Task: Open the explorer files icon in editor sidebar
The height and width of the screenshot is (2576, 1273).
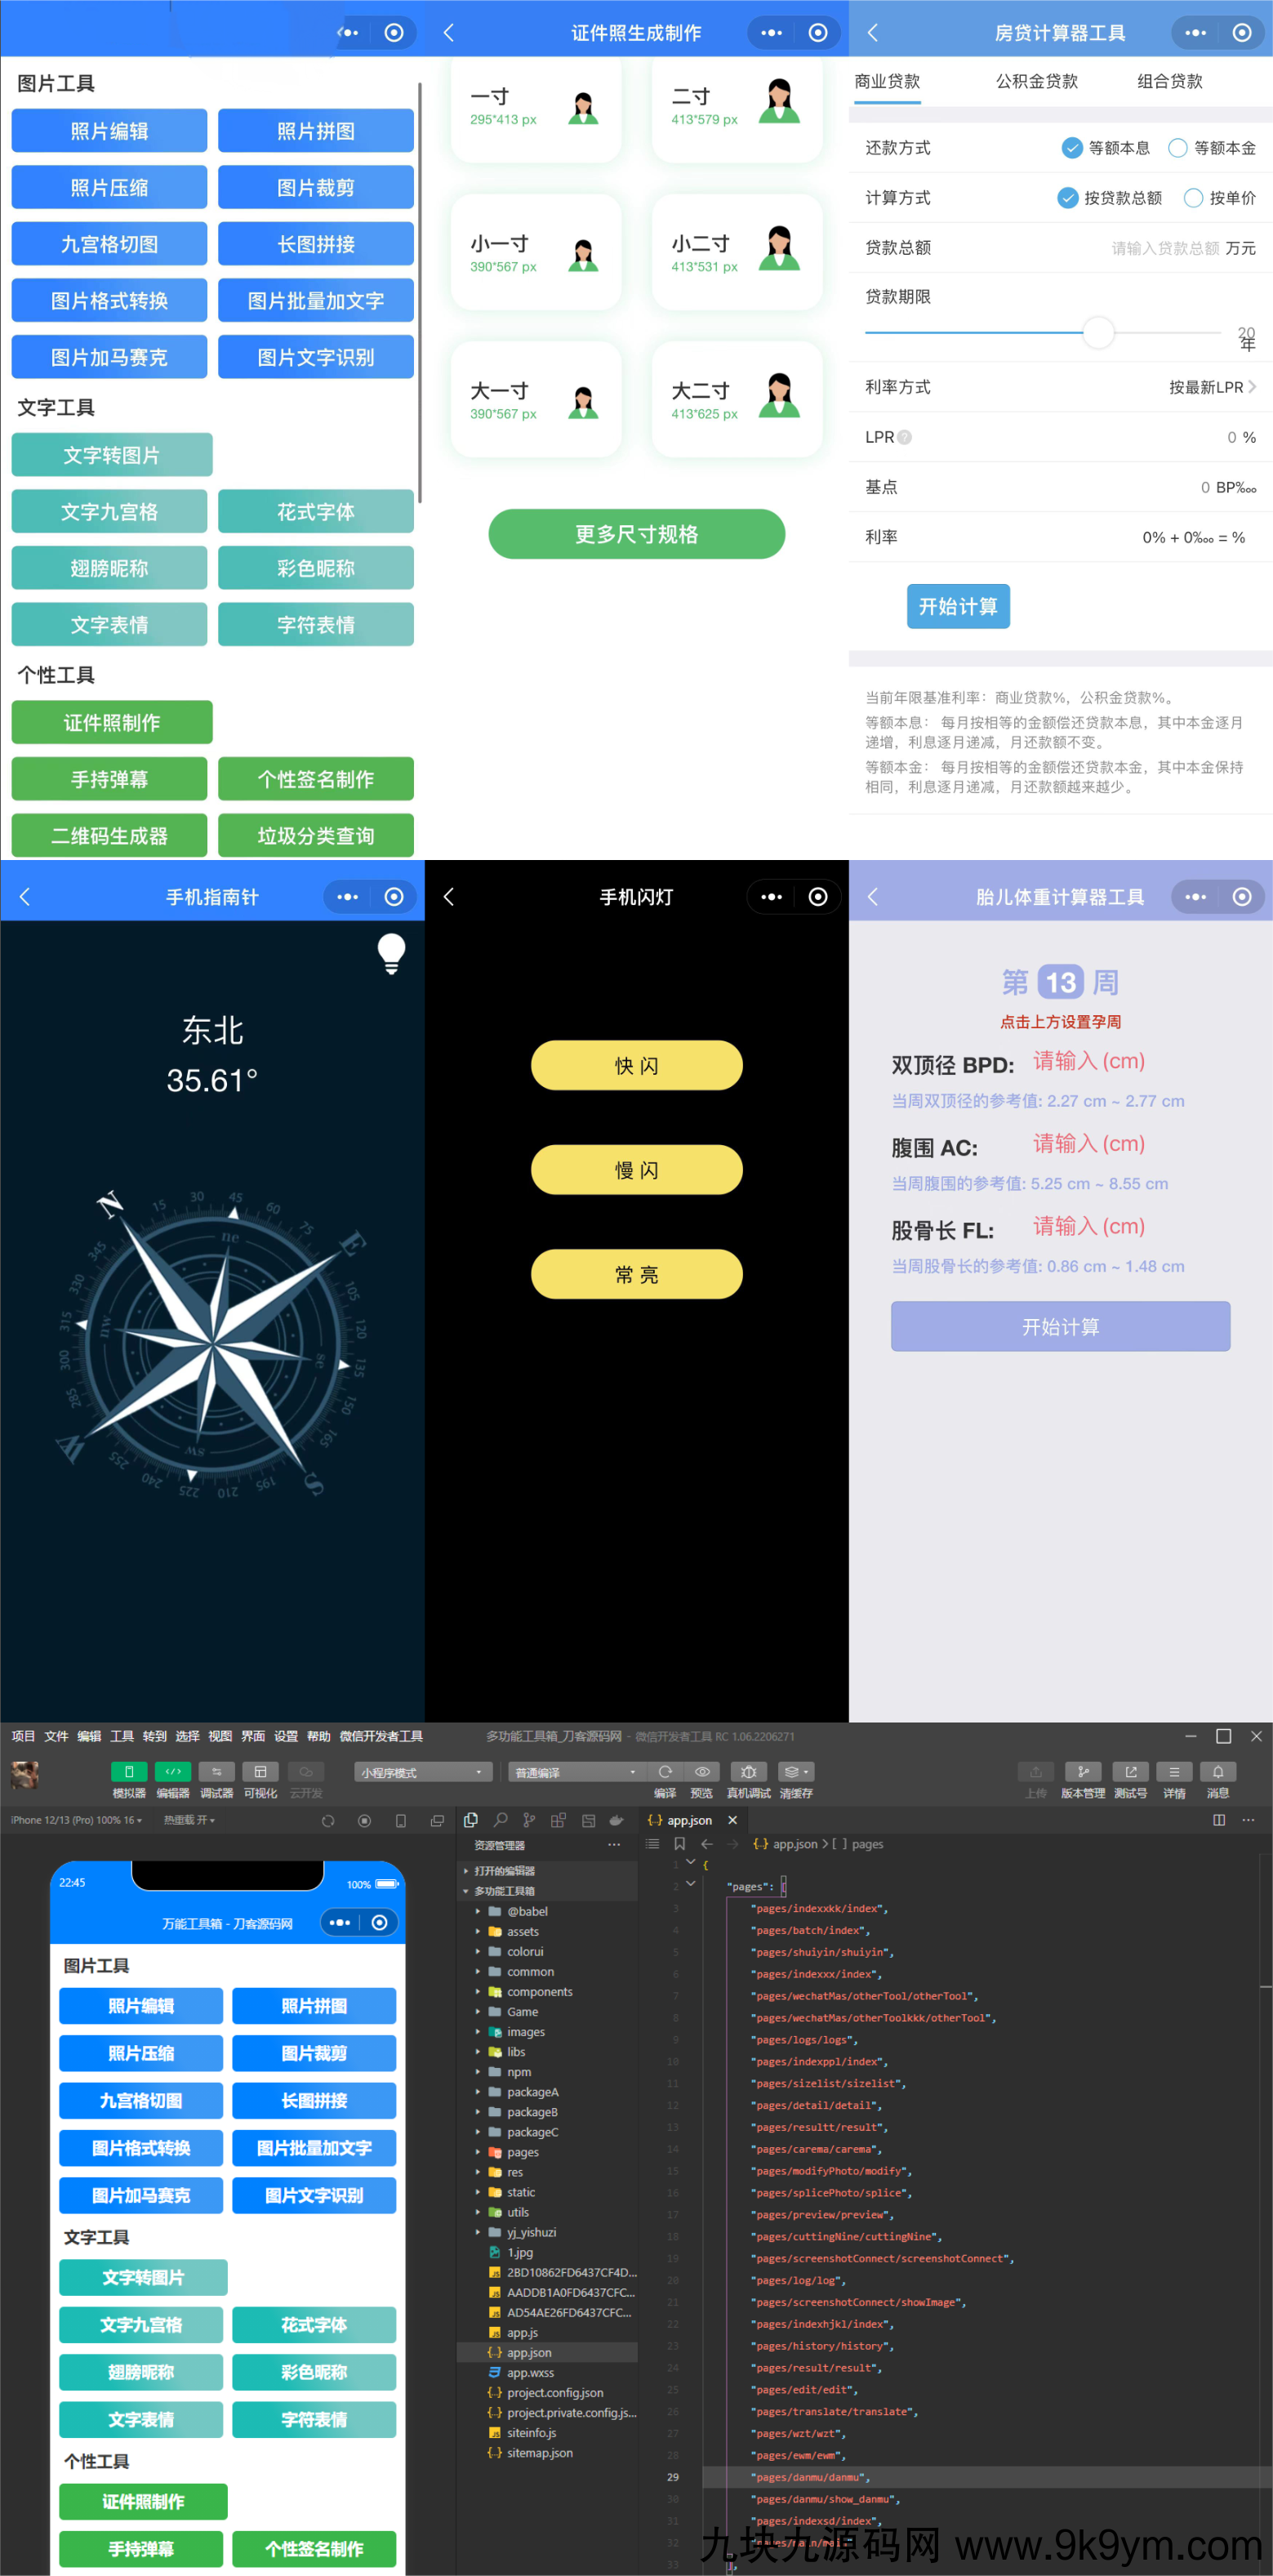Action: [x=471, y=1820]
